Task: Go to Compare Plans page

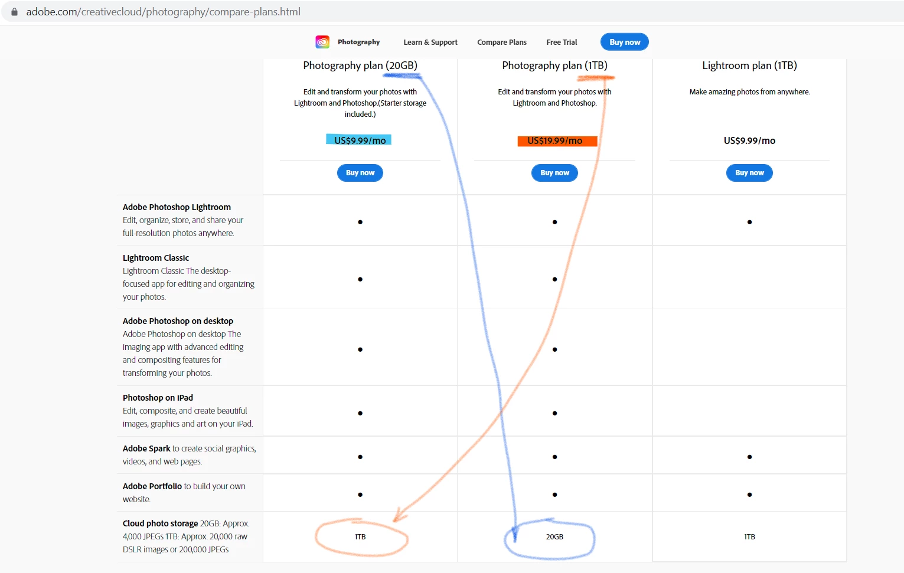Action: coord(502,42)
